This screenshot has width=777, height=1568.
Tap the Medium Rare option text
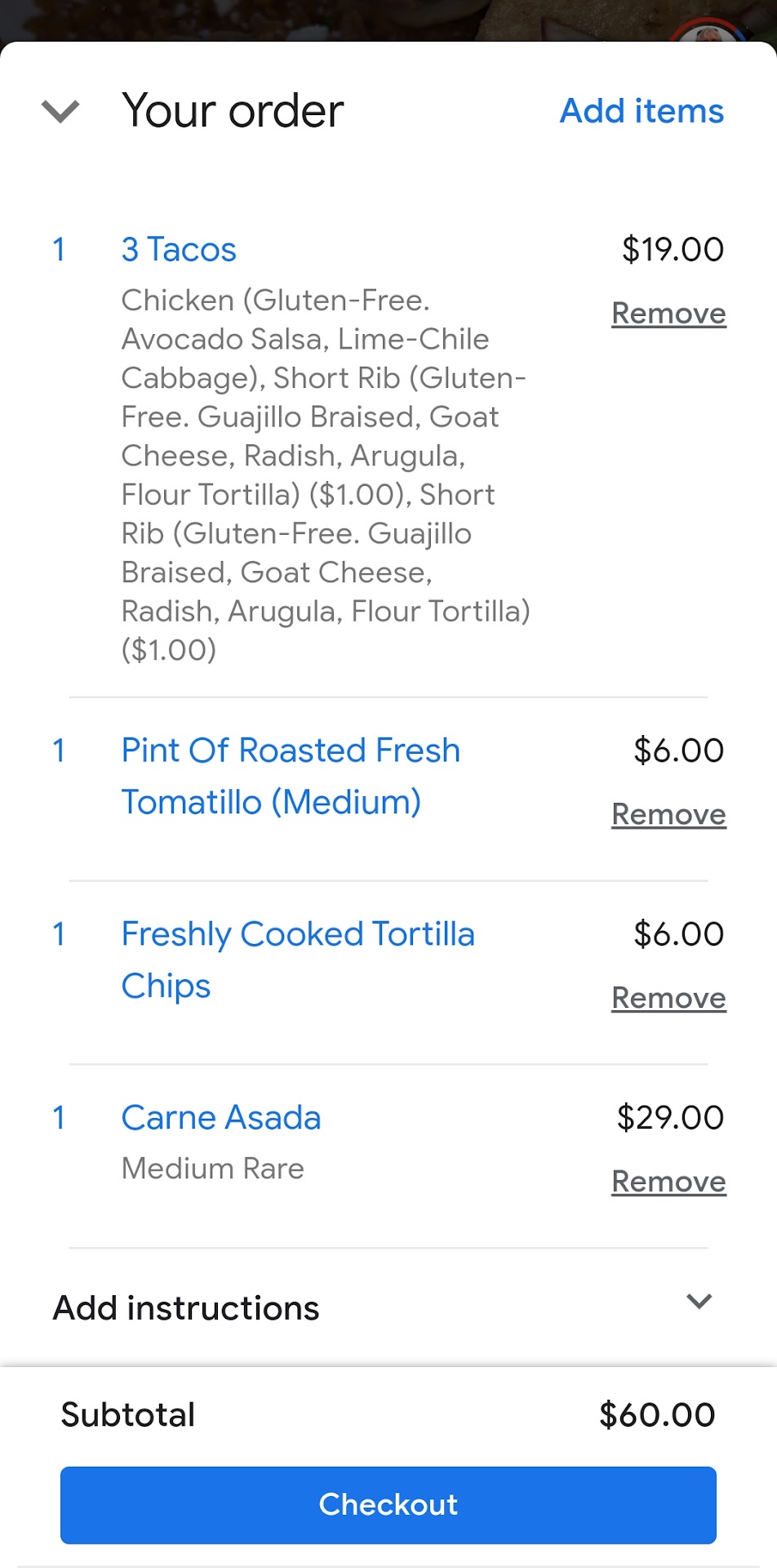click(x=212, y=1169)
